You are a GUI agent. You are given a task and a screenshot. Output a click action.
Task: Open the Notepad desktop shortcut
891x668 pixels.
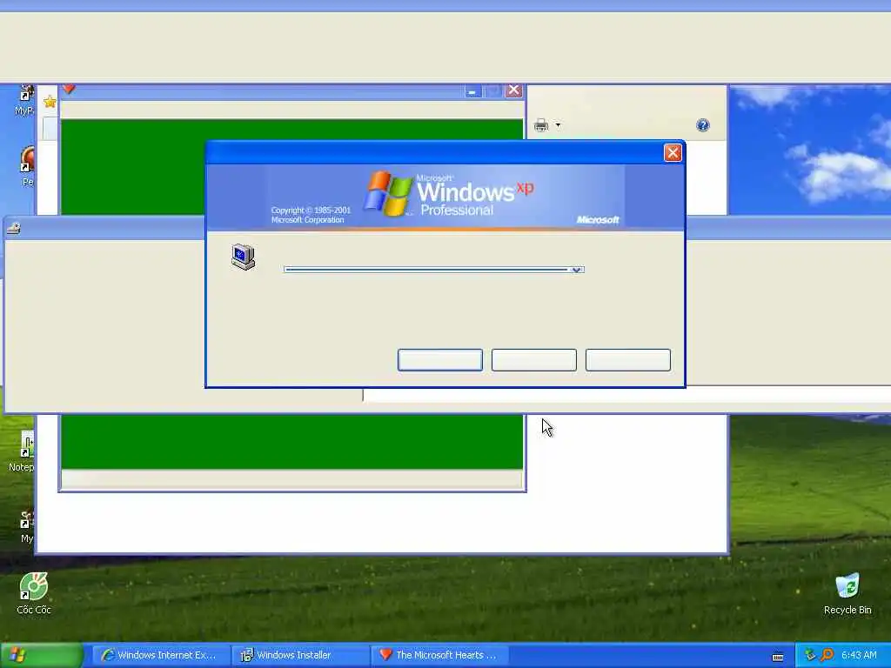pyautogui.click(x=23, y=451)
